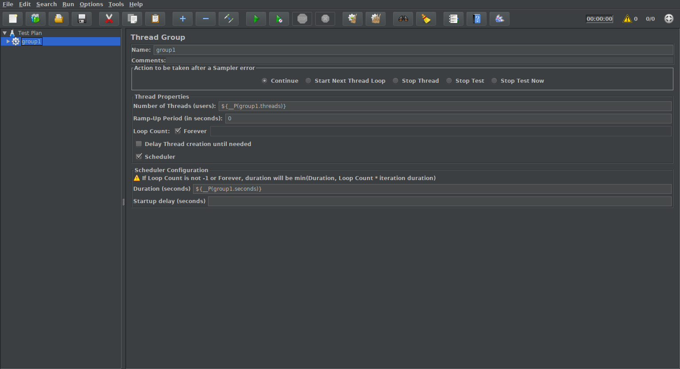
Task: Open the Templates icon in toolbar
Action: click(35, 19)
